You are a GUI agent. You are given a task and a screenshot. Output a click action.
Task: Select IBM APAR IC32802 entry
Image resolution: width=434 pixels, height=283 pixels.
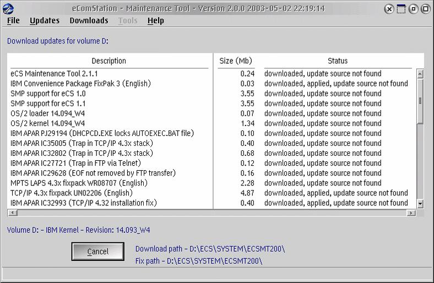[82, 153]
